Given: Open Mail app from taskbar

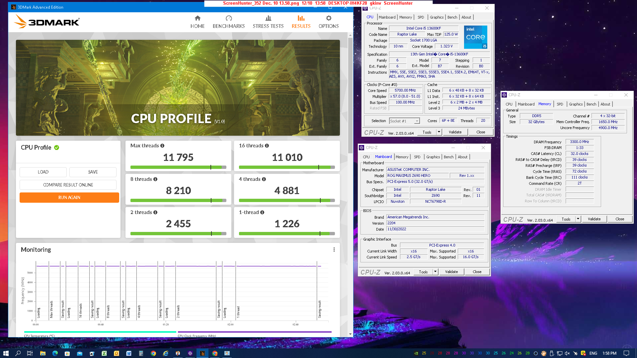Looking at the screenshot, I should [x=80, y=353].
